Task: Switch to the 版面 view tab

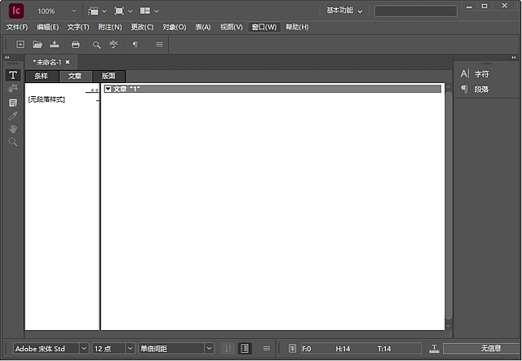Action: (108, 76)
